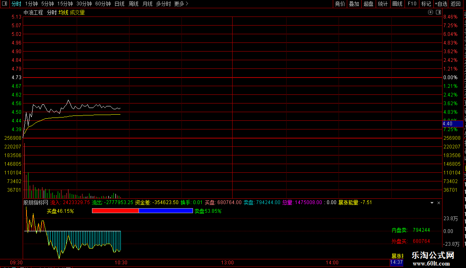The image size is (466, 268).
Task: Select the 60分钟 period tab
Action: (x=103, y=4)
